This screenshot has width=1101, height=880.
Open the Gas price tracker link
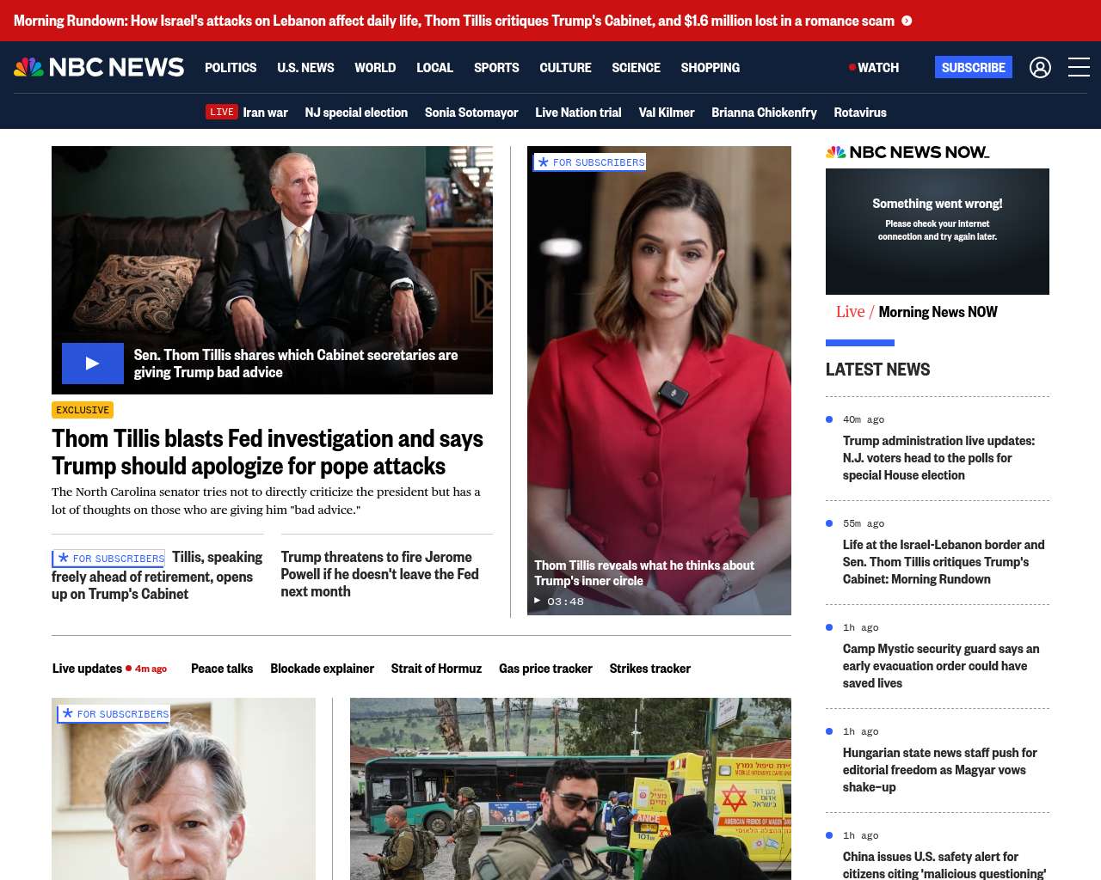pyautogui.click(x=545, y=669)
